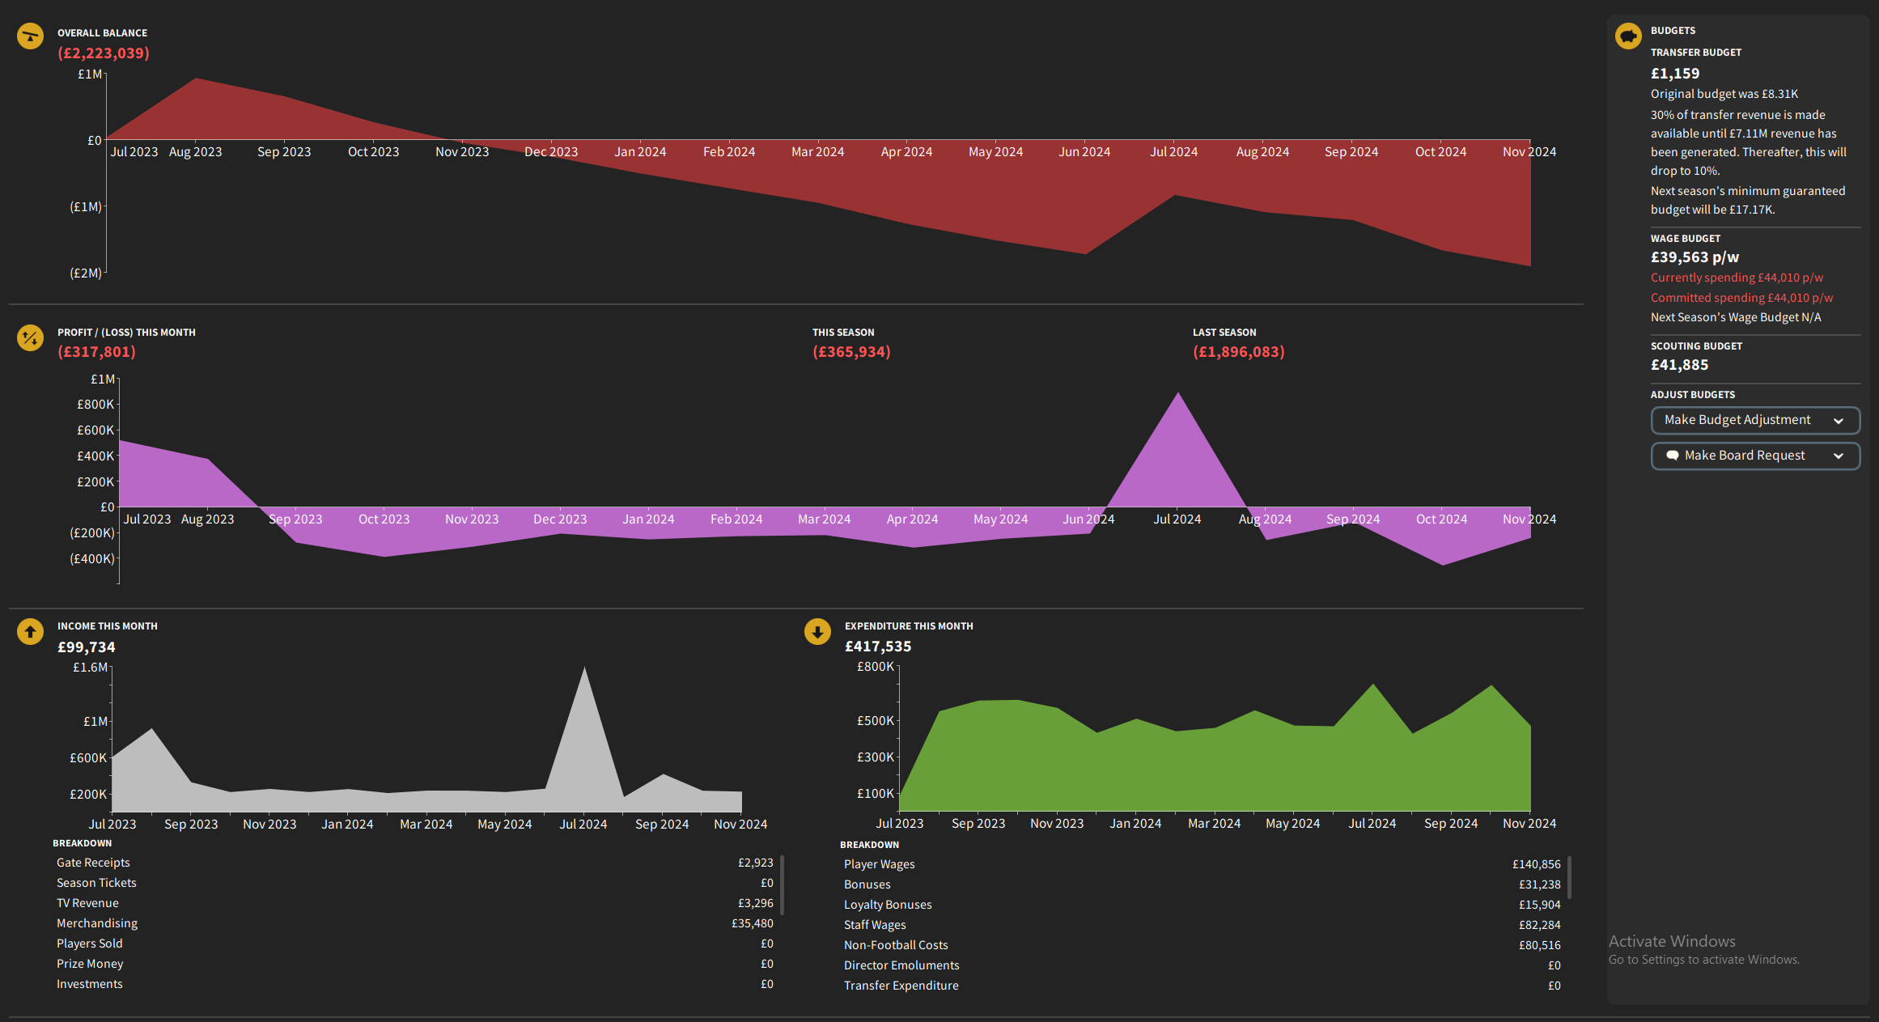
Task: Click Jul 2024 peak on income chart
Action: point(584,670)
